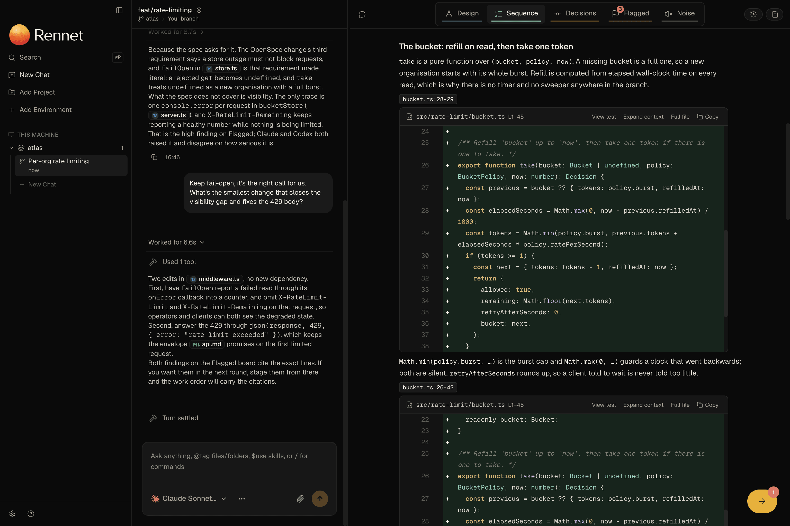Open the help question-mark icon

click(31, 514)
